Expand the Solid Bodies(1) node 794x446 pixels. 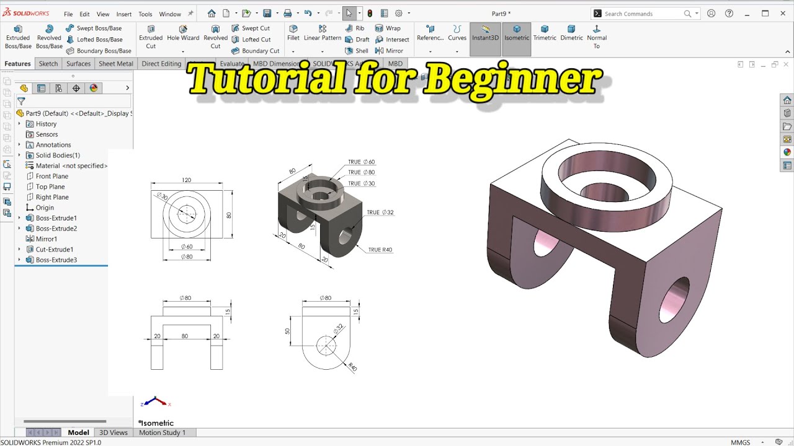(x=19, y=155)
